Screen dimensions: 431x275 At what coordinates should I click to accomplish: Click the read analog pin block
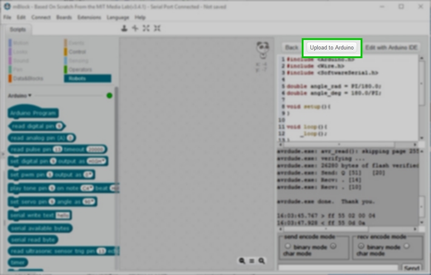[x=42, y=138]
